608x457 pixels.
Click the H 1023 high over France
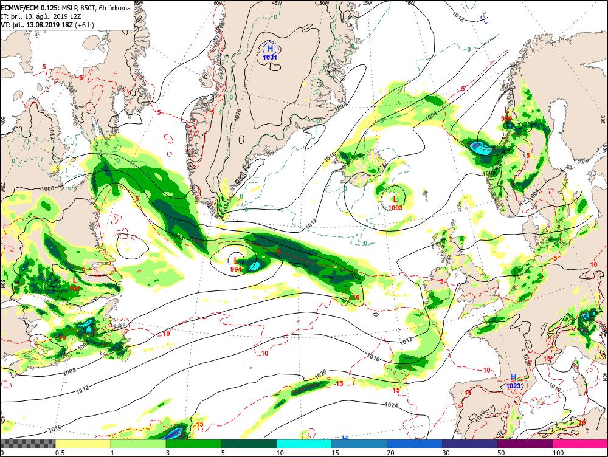pos(513,382)
